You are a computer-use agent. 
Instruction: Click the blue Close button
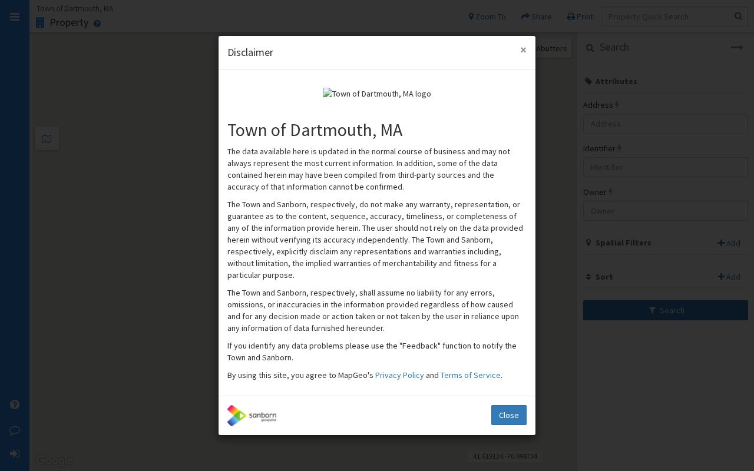tap(509, 415)
